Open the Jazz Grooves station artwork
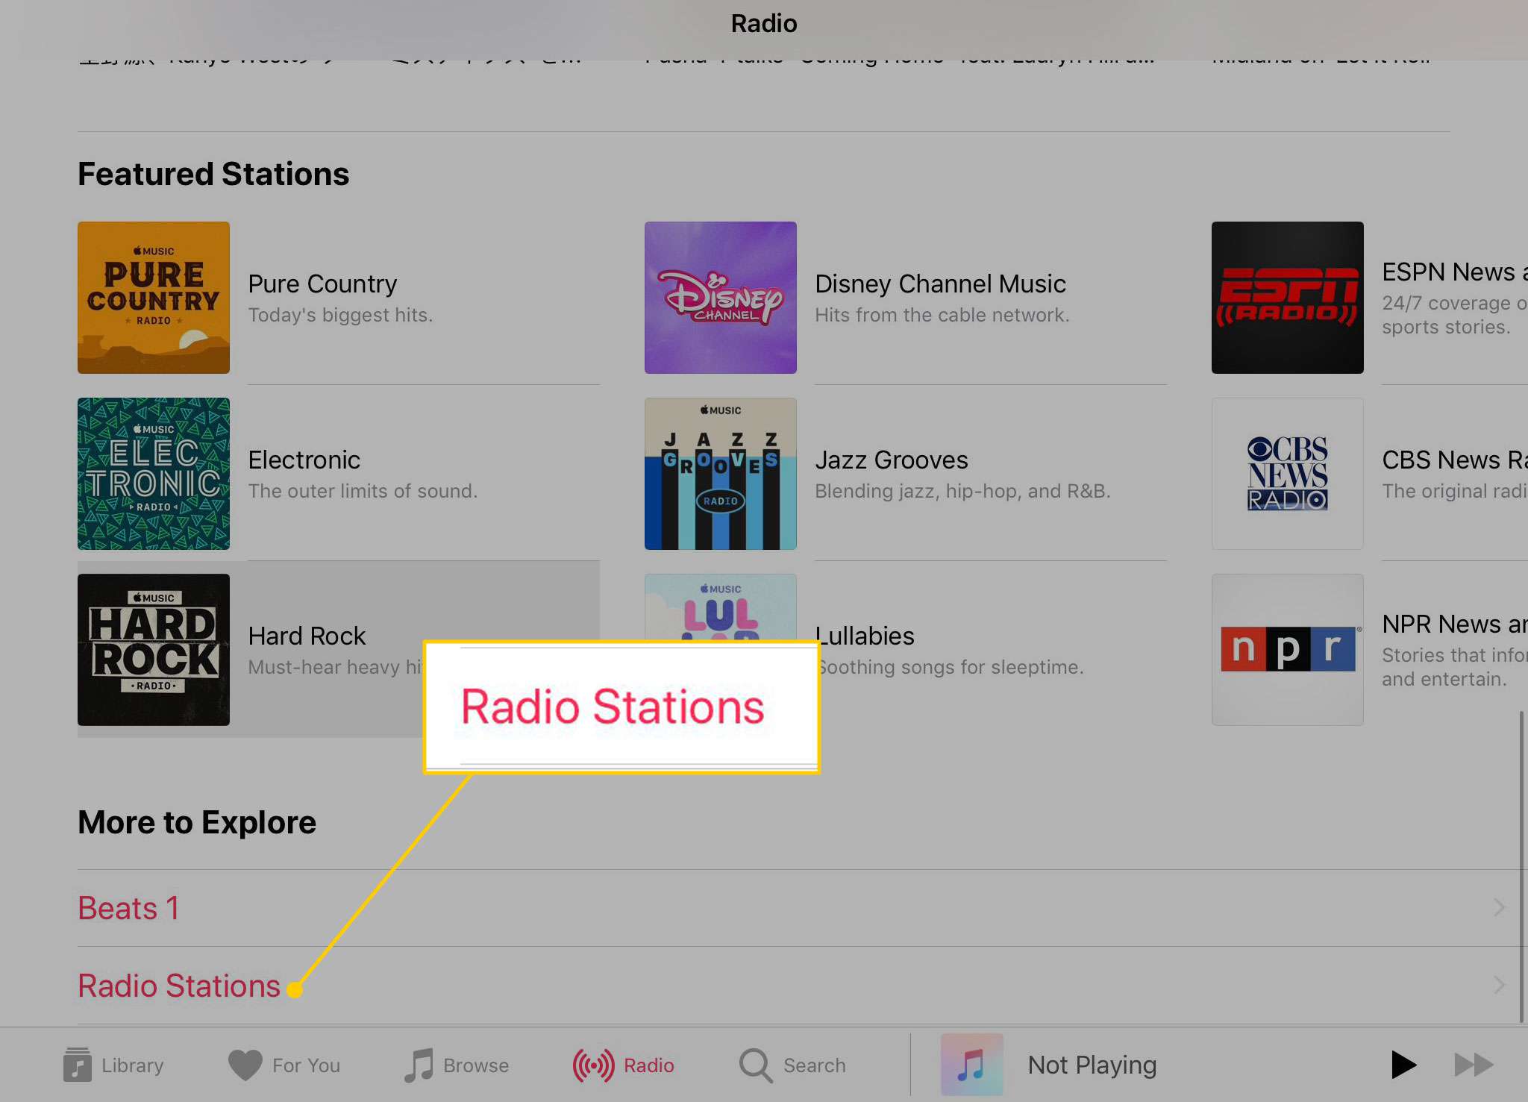 pyautogui.click(x=721, y=474)
